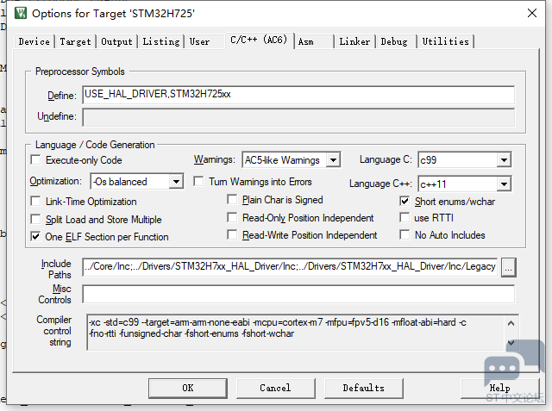Toggle No Auto Includes checkbox

click(405, 234)
